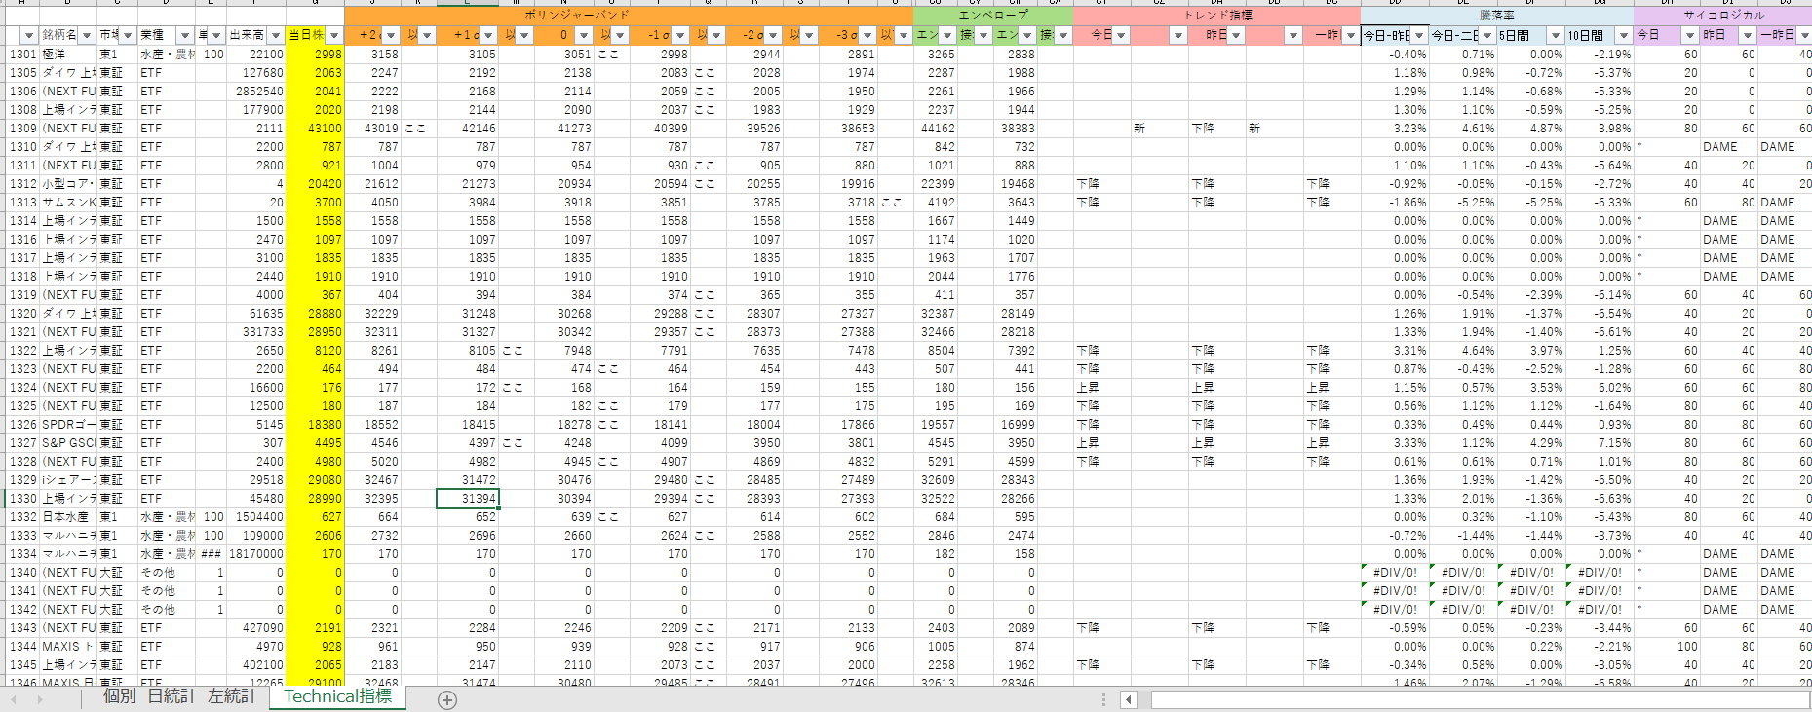Click the tab bar splitter dots handle
The image size is (1812, 712).
click(1103, 699)
